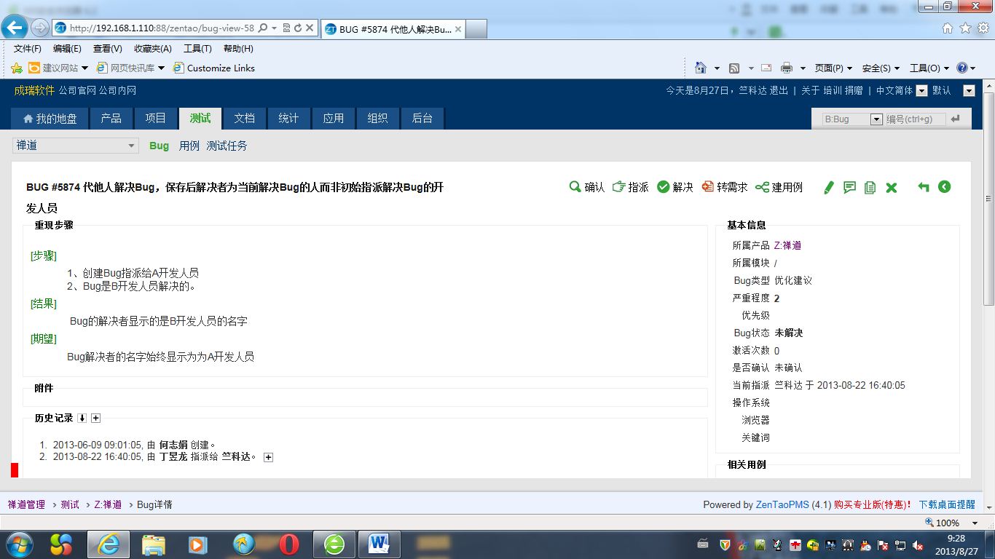The width and height of the screenshot is (995, 559).
Task: Click the IE settings gear icon
Action: point(983,28)
